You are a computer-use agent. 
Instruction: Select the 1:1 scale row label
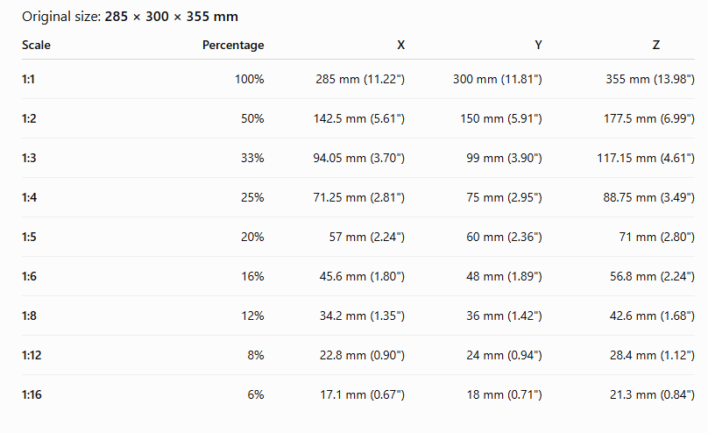(28, 80)
